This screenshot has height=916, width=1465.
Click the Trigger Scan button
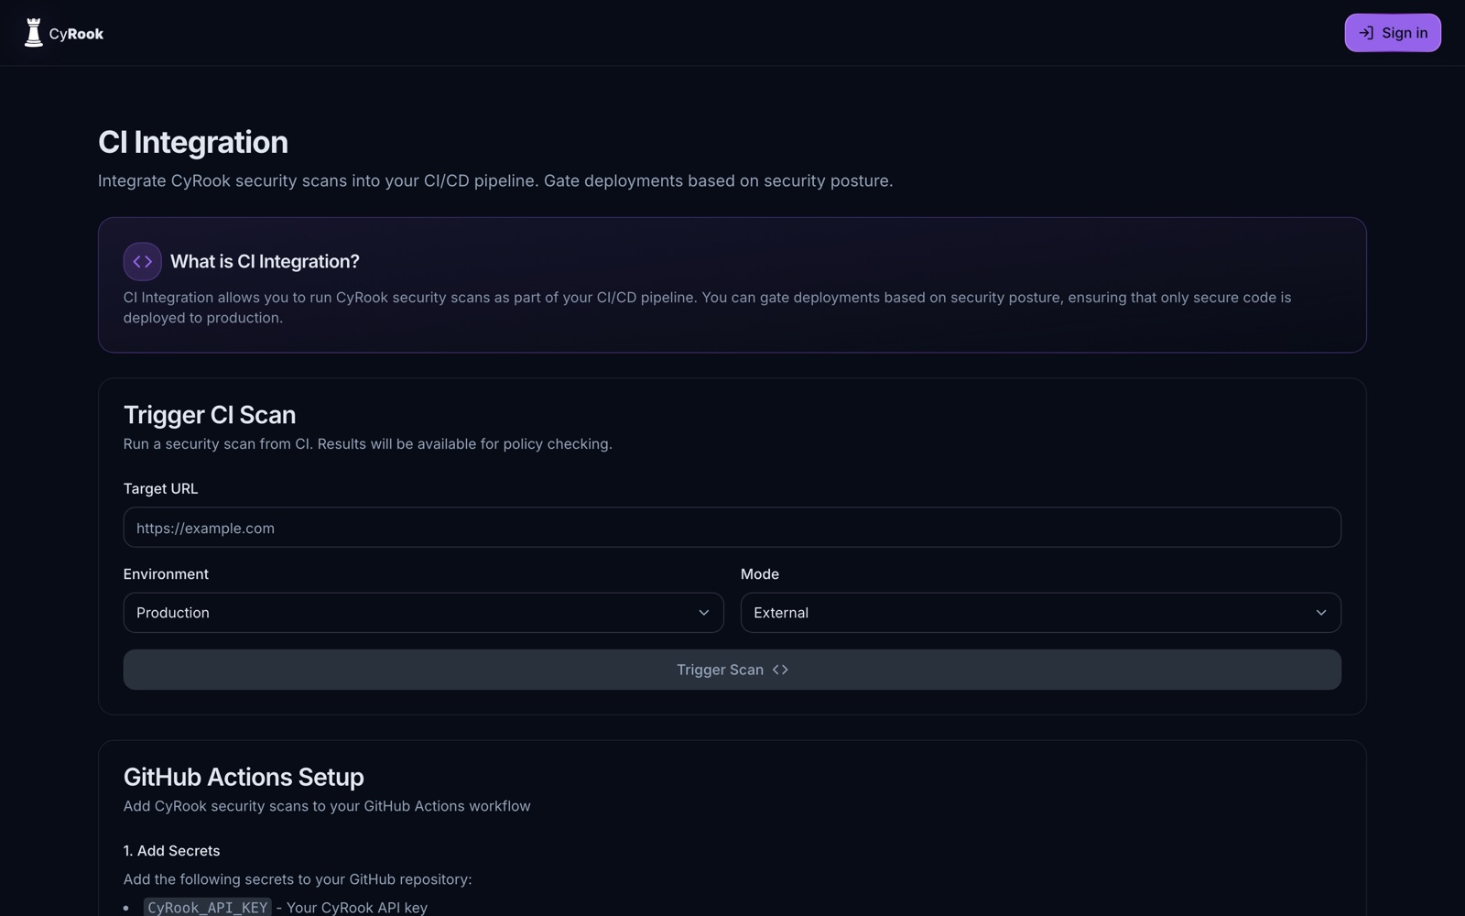(732, 670)
